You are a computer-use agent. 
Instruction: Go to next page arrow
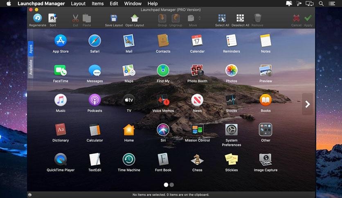(x=307, y=104)
